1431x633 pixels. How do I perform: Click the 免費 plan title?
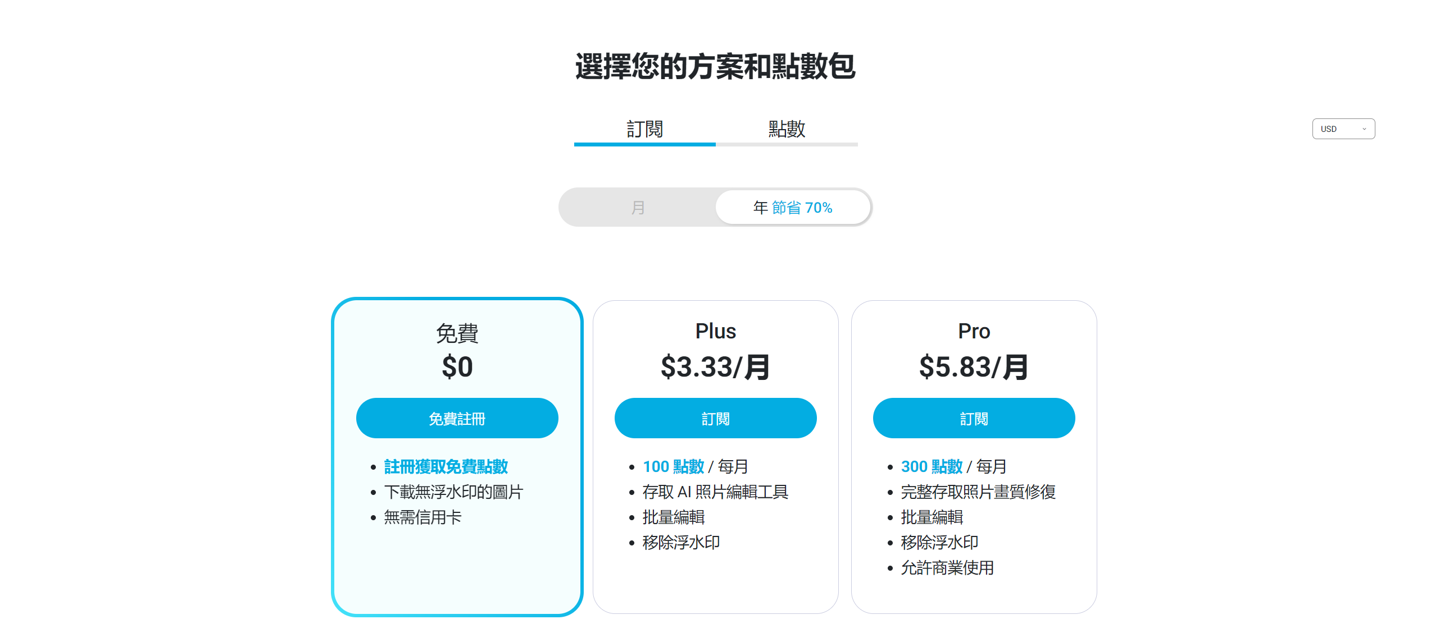[457, 333]
